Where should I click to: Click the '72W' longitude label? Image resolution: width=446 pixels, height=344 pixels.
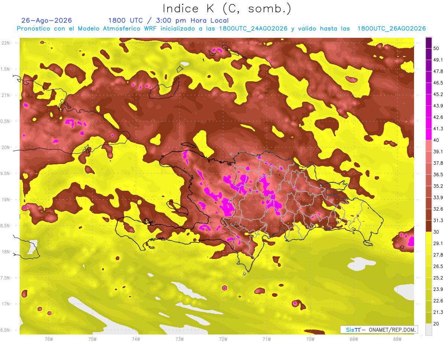click(x=223, y=339)
